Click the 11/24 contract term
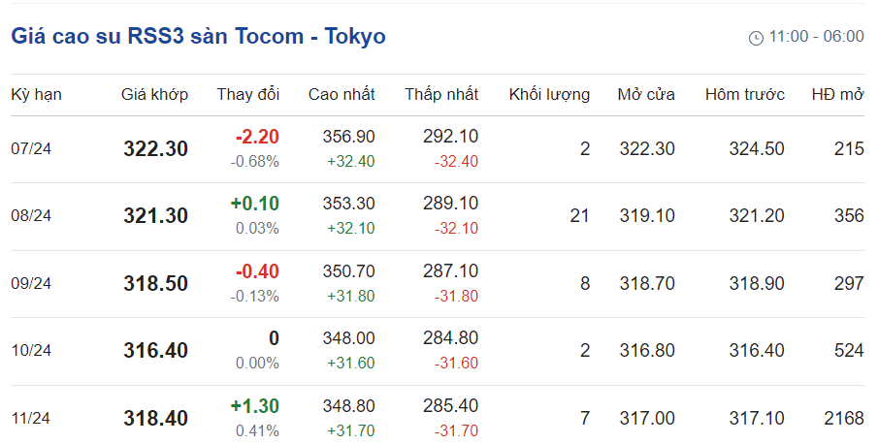 (x=31, y=419)
